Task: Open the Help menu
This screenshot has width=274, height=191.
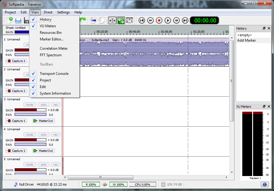Action: point(78,12)
